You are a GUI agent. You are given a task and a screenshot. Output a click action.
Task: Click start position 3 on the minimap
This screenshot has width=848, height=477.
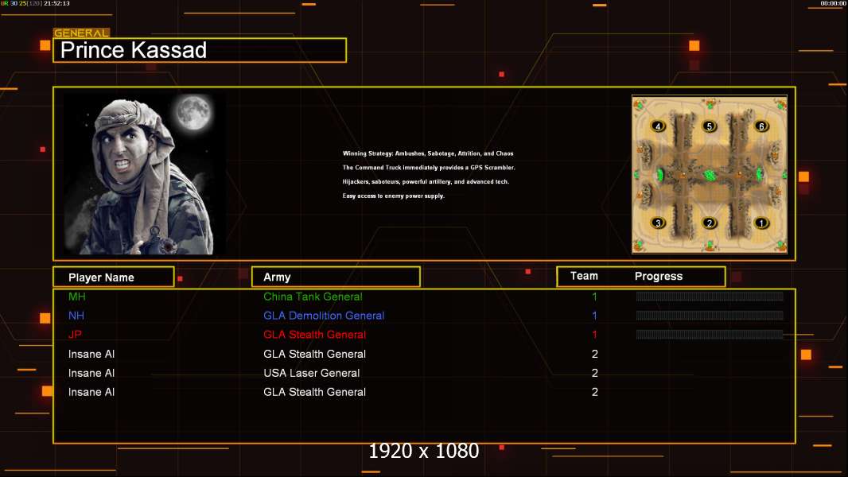pos(658,223)
